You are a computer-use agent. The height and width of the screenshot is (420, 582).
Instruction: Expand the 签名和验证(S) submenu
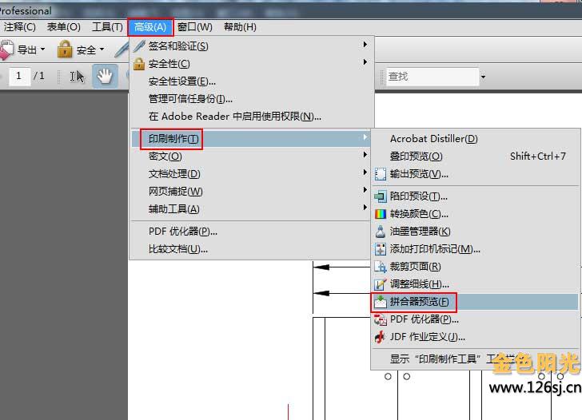(x=252, y=46)
